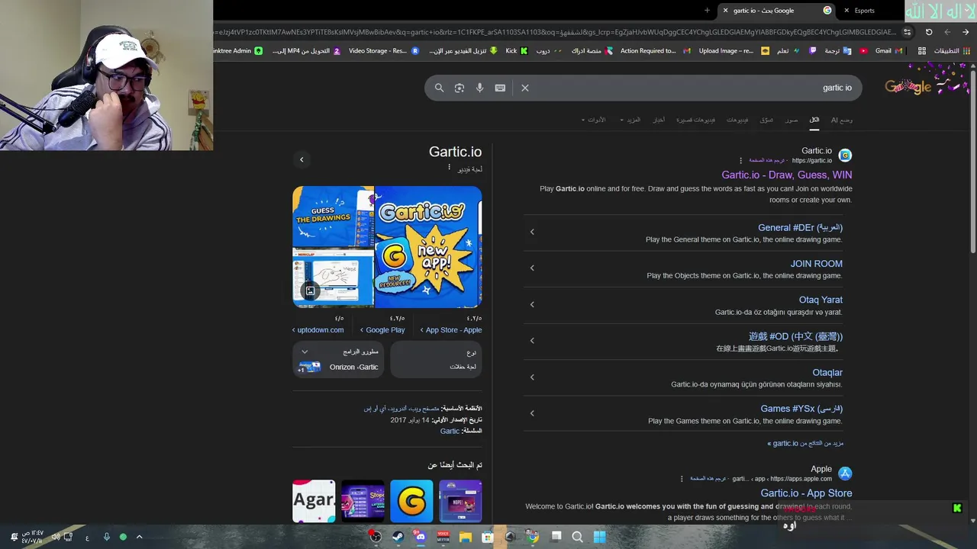Viewport: 977px width, 549px height.
Task: Expand the 遊戲 #OD sitelink chevron
Action: [x=532, y=340]
